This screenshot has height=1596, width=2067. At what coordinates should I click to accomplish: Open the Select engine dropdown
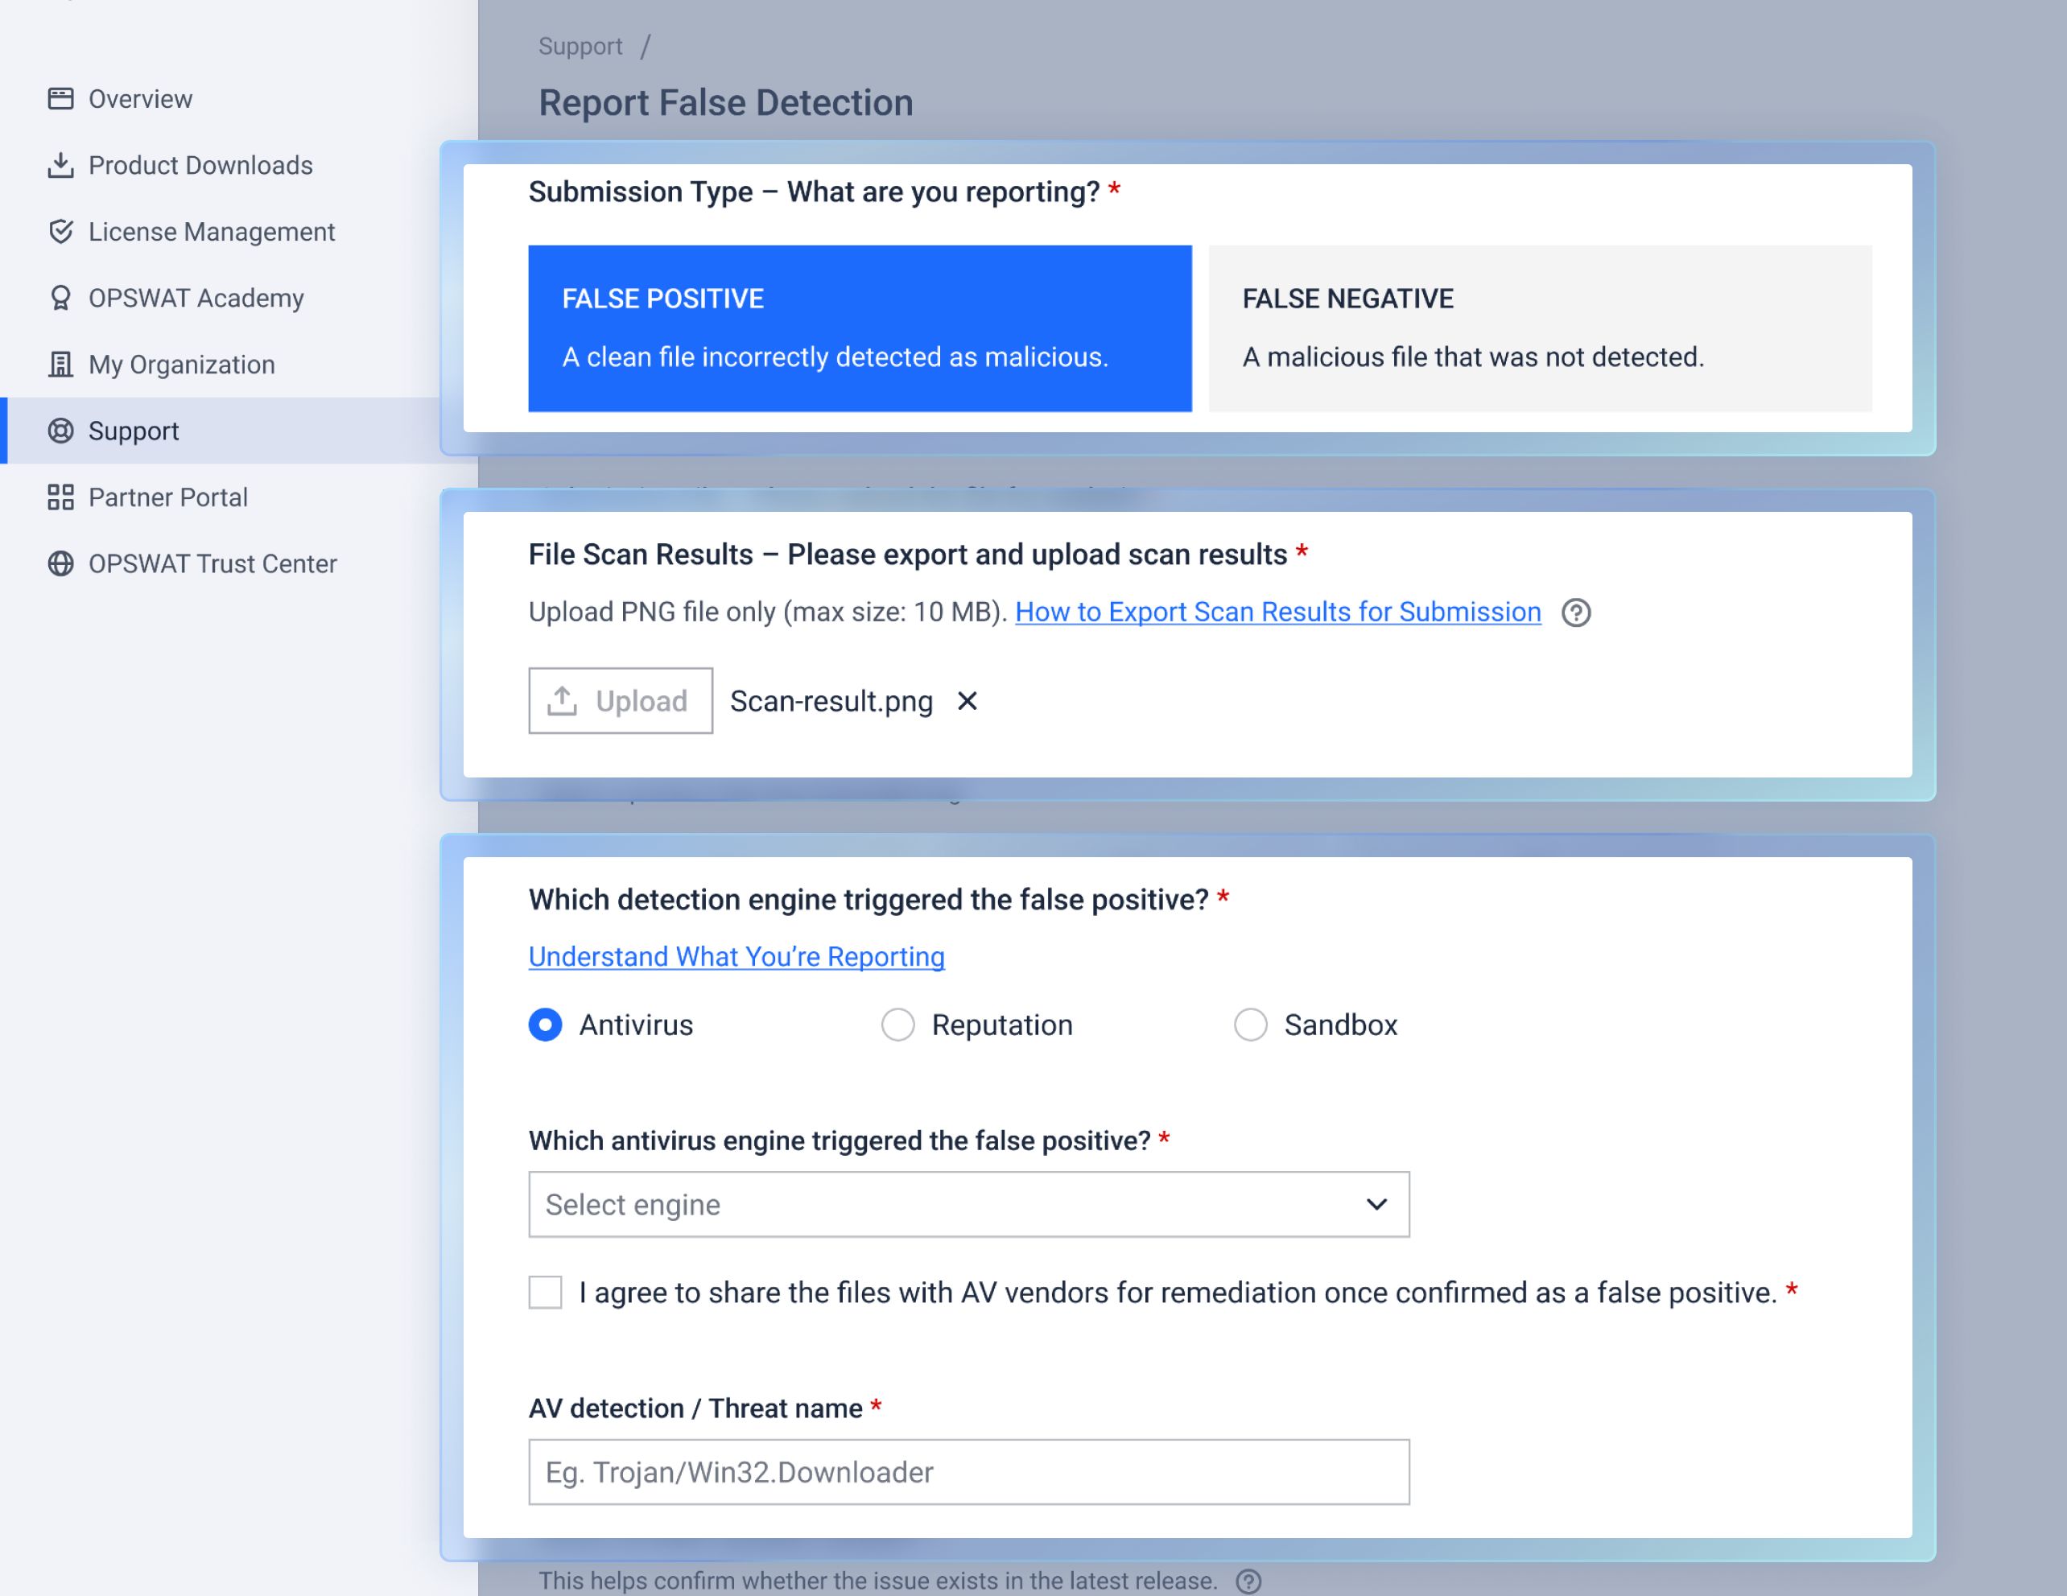(x=968, y=1204)
